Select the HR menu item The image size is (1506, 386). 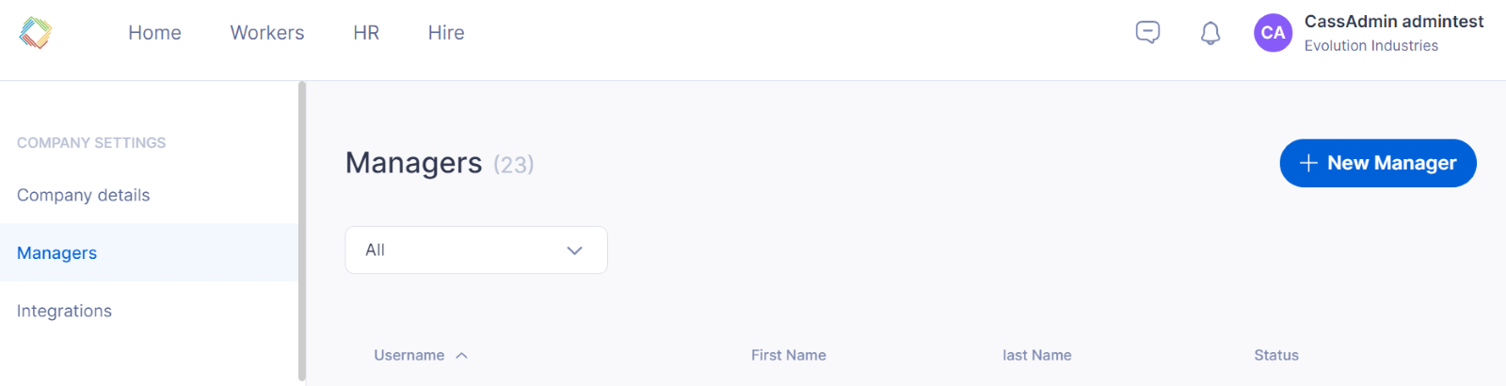366,33
